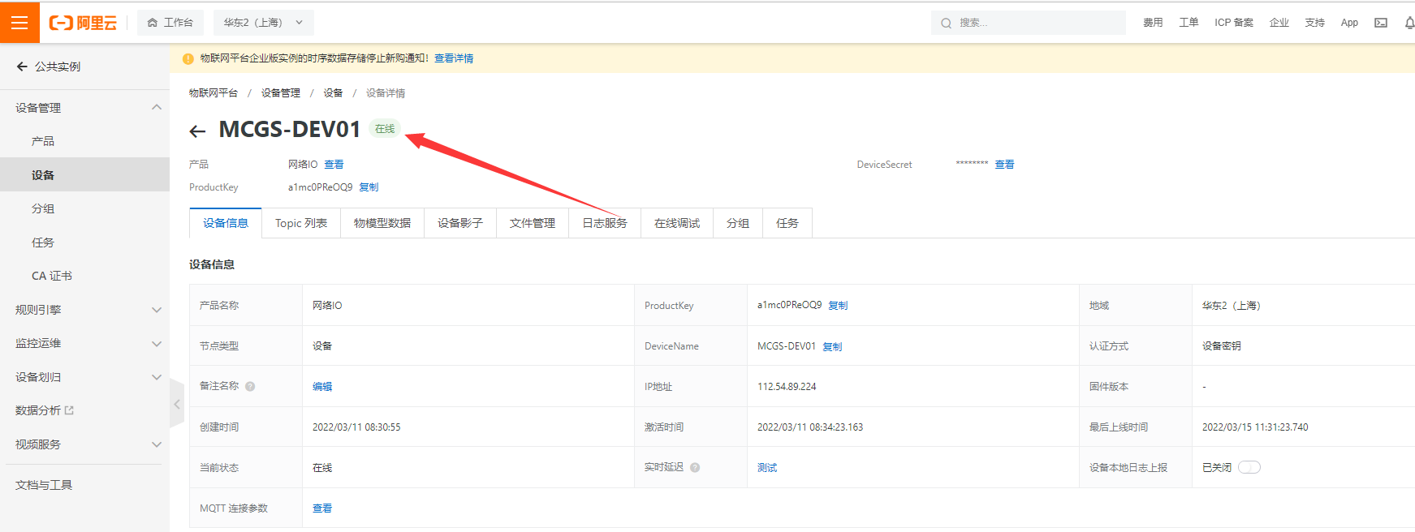Collapse the sidebar with the handle arrow

click(177, 404)
